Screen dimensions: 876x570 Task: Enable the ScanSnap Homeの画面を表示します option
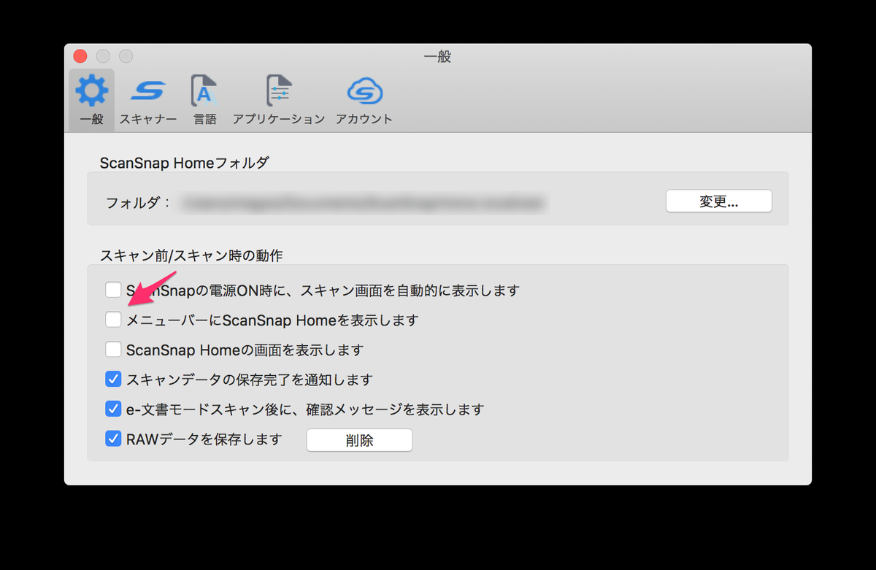(x=113, y=349)
